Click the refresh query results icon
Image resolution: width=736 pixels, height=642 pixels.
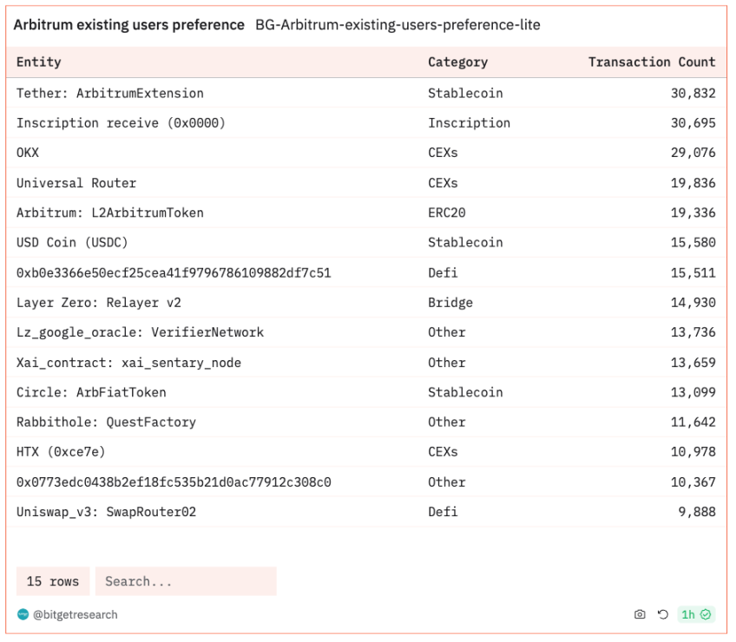(x=663, y=615)
